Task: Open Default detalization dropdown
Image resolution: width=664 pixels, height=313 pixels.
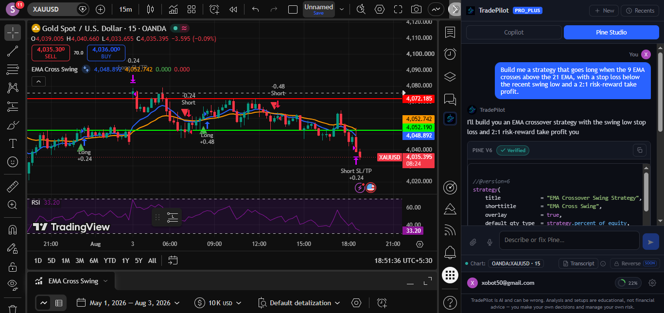Action: (299, 303)
